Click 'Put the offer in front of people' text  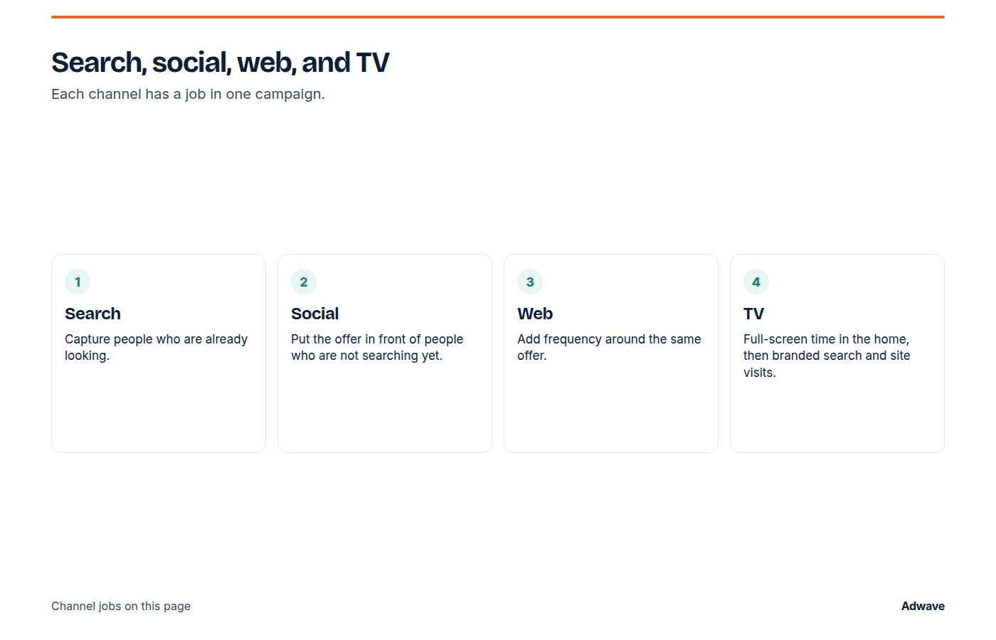click(x=377, y=347)
